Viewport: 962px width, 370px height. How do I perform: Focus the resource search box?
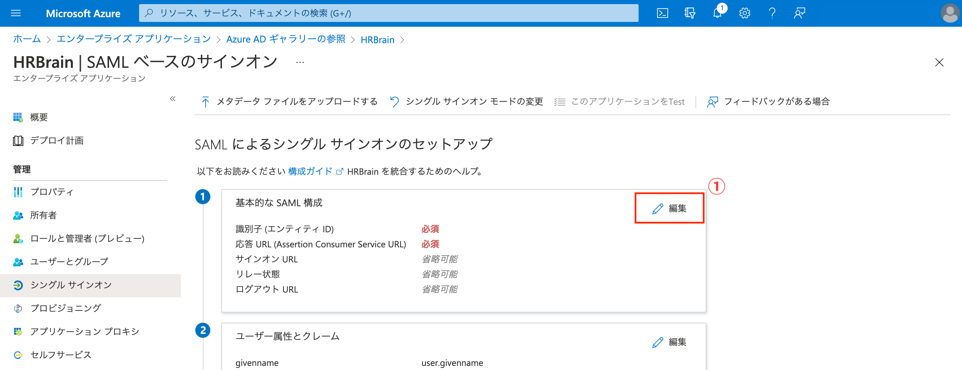pyautogui.click(x=388, y=13)
